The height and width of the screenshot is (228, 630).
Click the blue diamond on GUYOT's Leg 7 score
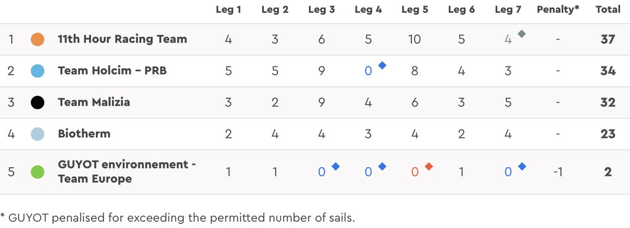click(x=522, y=166)
